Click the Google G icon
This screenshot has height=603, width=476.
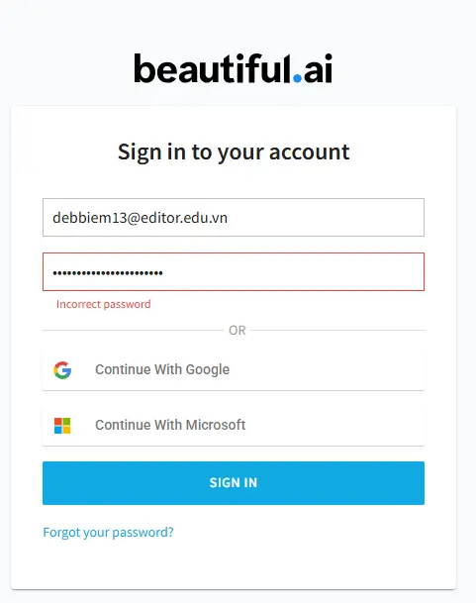pos(62,370)
